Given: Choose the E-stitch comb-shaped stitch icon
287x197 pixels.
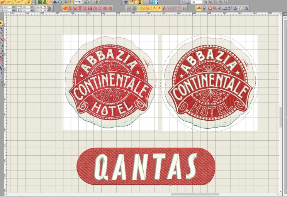Looking at the screenshot, I should pyautogui.click(x=80, y=8).
